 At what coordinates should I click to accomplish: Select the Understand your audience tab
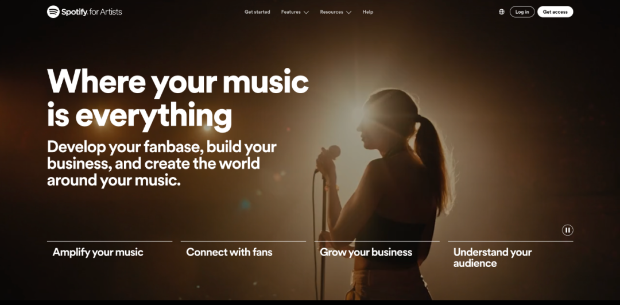coord(493,257)
